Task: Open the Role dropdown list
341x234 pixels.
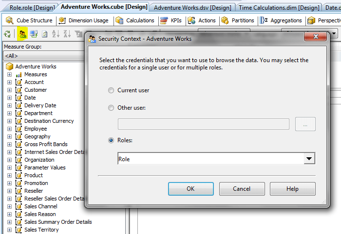Action: [x=309, y=159]
